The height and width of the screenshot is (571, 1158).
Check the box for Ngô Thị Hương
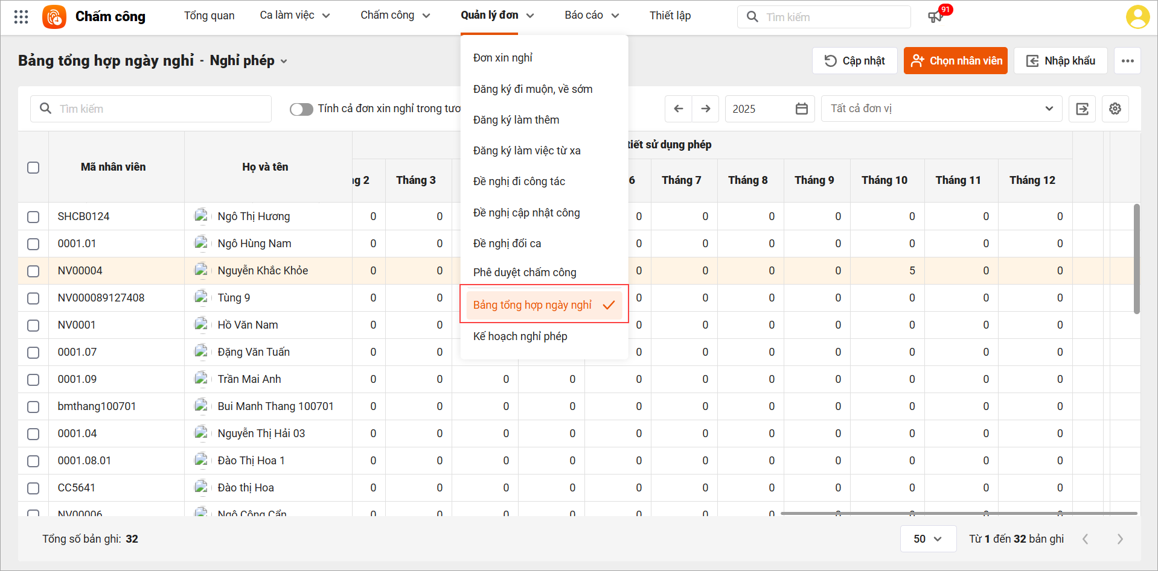pyautogui.click(x=33, y=217)
